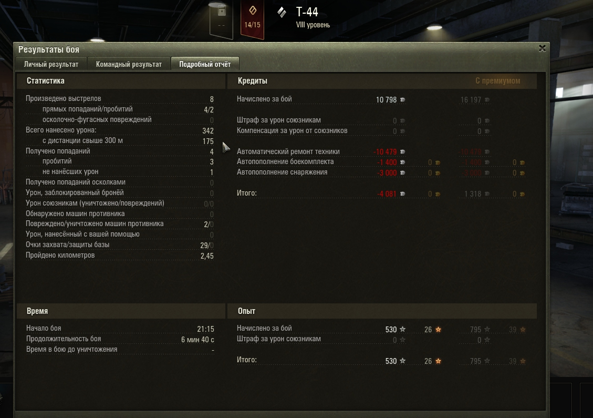Click the star icon next to 530 experience
The image size is (593, 418).
pyautogui.click(x=402, y=329)
